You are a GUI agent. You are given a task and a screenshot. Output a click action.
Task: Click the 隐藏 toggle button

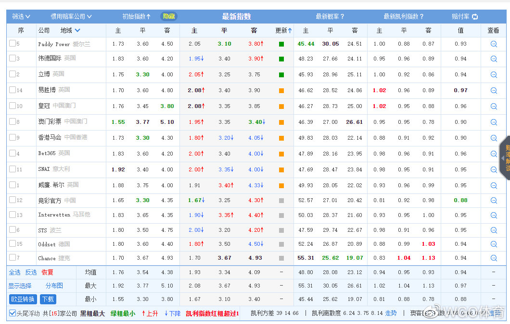[x=169, y=16]
